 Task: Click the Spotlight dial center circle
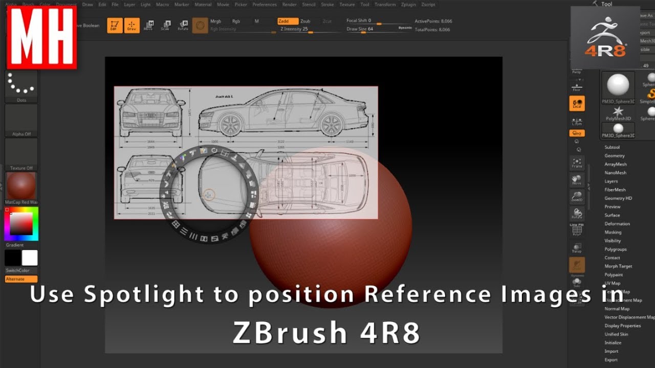tap(208, 195)
